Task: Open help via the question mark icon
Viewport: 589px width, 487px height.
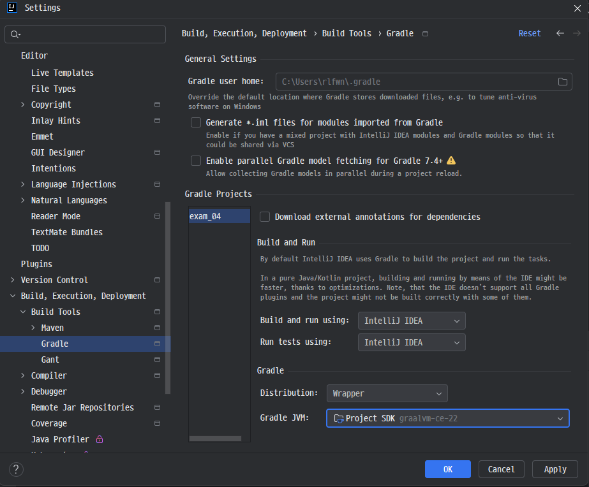Action: pyautogui.click(x=16, y=469)
